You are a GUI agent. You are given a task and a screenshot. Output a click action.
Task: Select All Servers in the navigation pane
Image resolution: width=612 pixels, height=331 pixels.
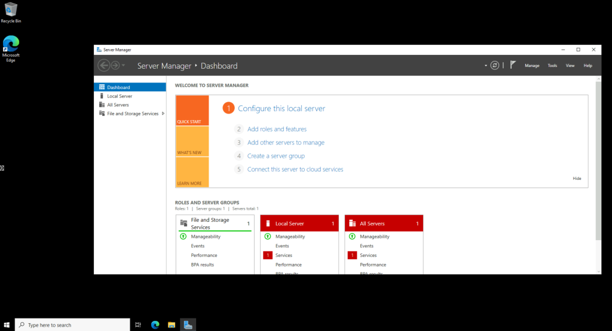[x=130, y=105]
